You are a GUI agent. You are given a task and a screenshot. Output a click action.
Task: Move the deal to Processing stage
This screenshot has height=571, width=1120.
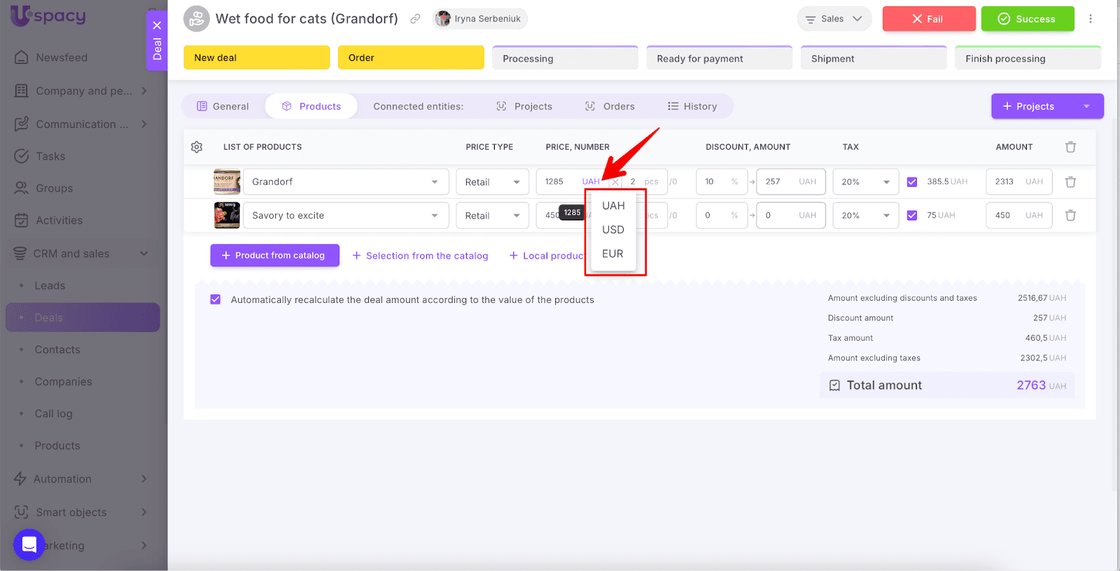pyautogui.click(x=565, y=58)
